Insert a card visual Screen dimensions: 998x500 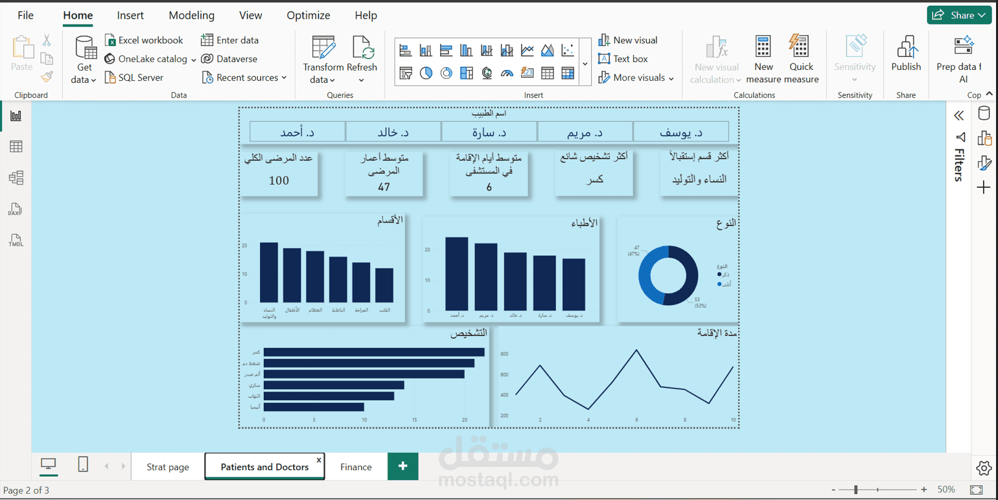coord(528,73)
